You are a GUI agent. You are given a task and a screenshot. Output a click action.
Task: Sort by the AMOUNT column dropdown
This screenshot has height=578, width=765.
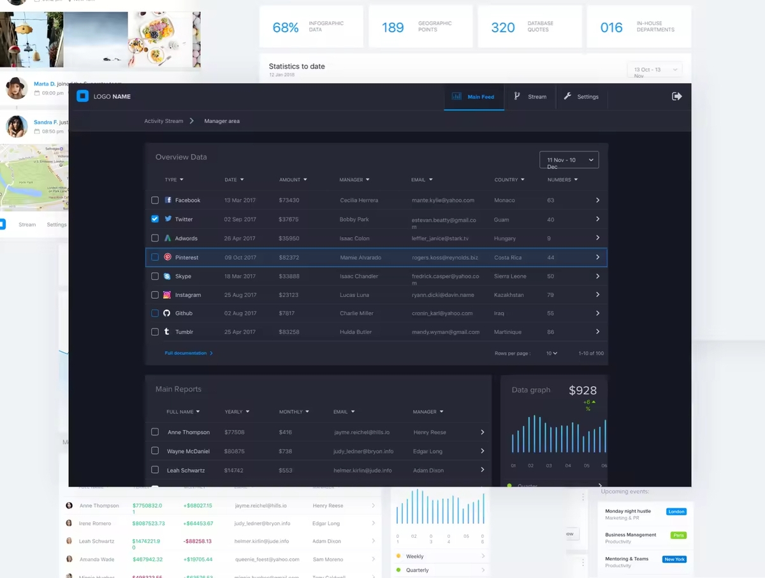293,180
